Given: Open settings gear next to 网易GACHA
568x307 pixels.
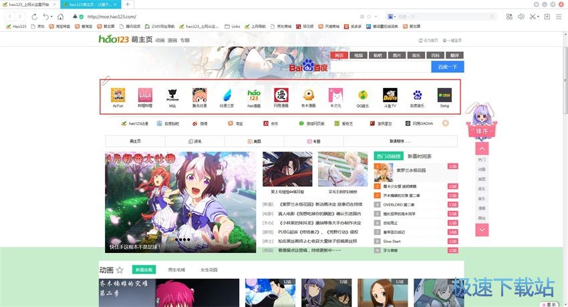Looking at the screenshot, I should click(446, 123).
